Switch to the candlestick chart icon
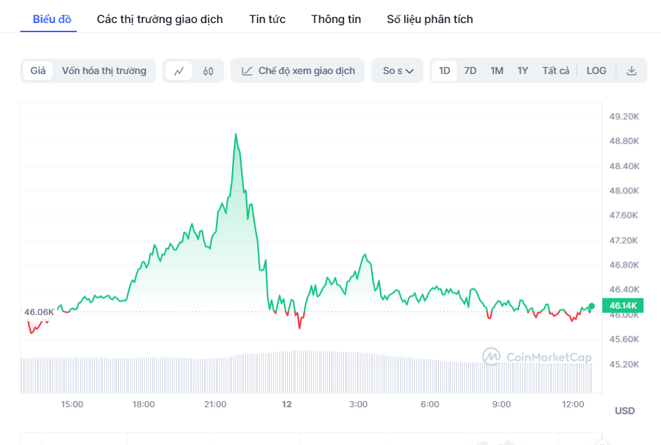 coord(208,71)
